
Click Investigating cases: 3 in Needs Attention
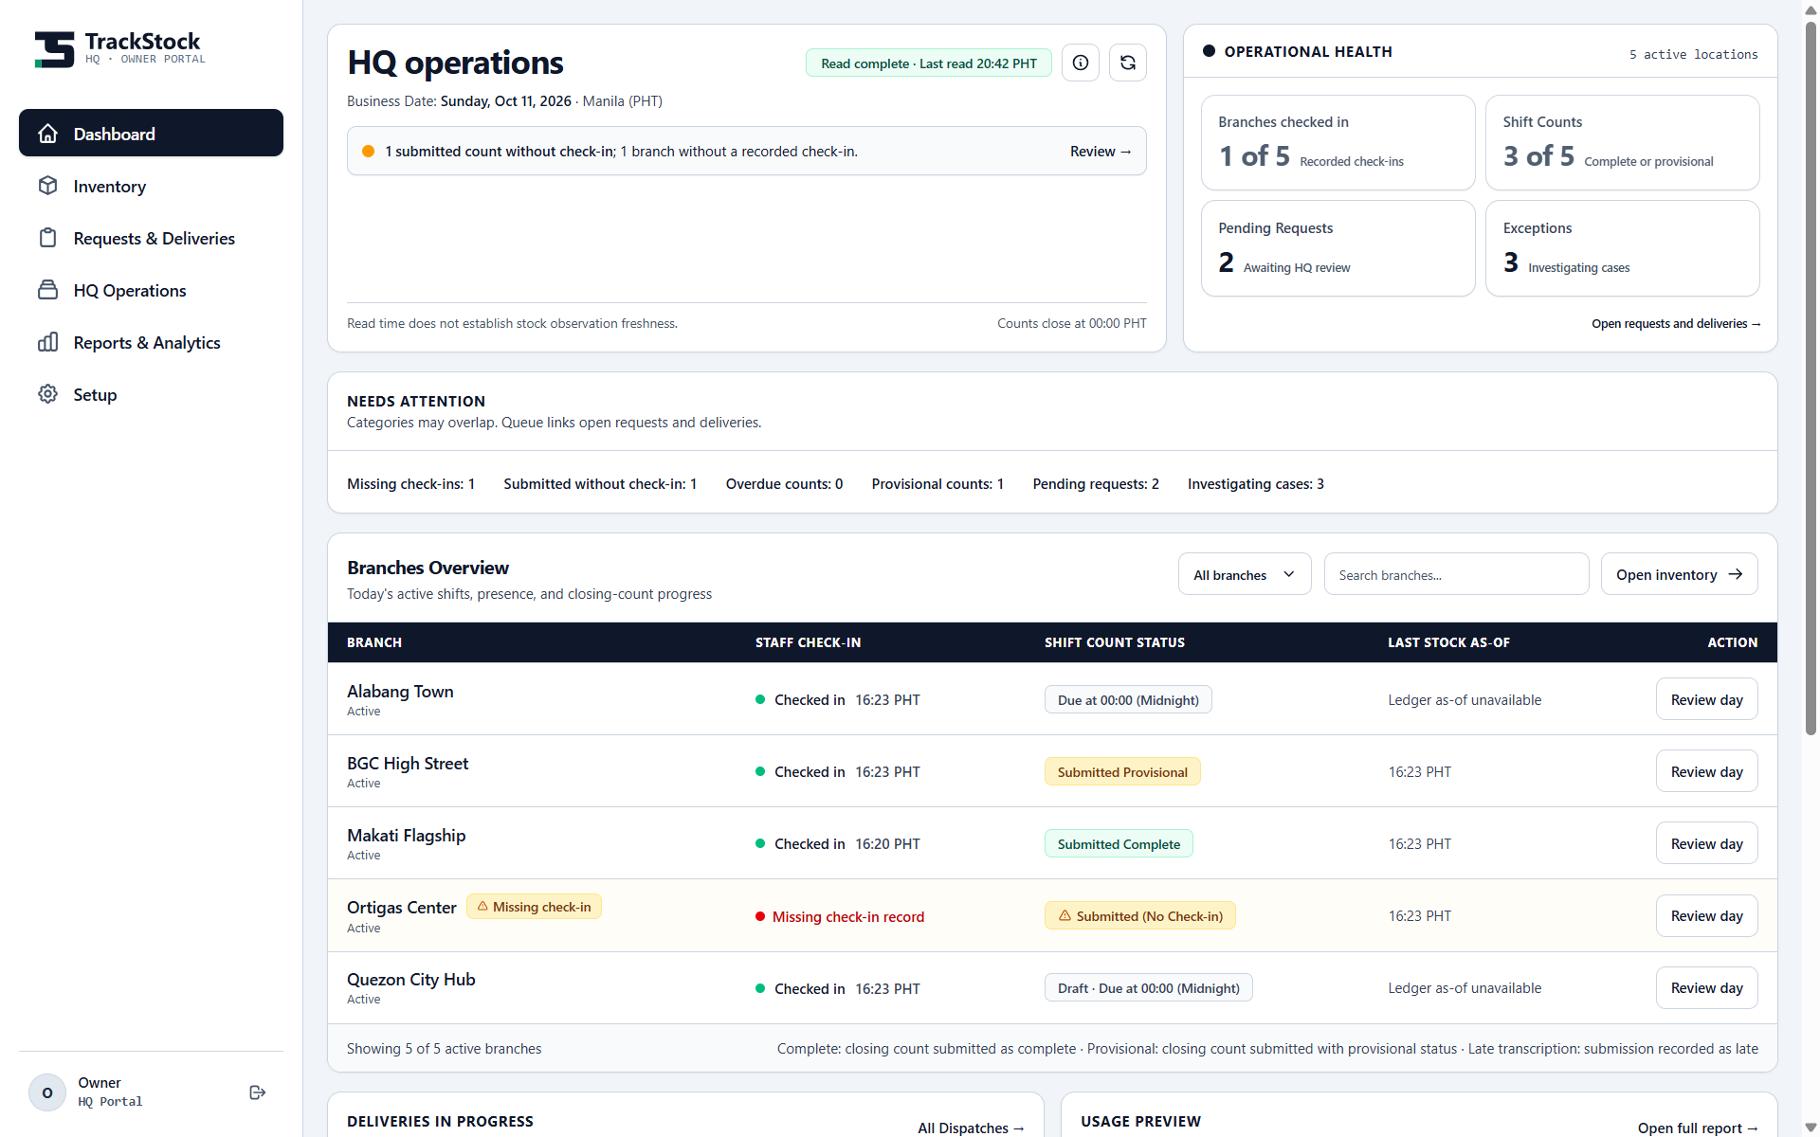click(1255, 484)
